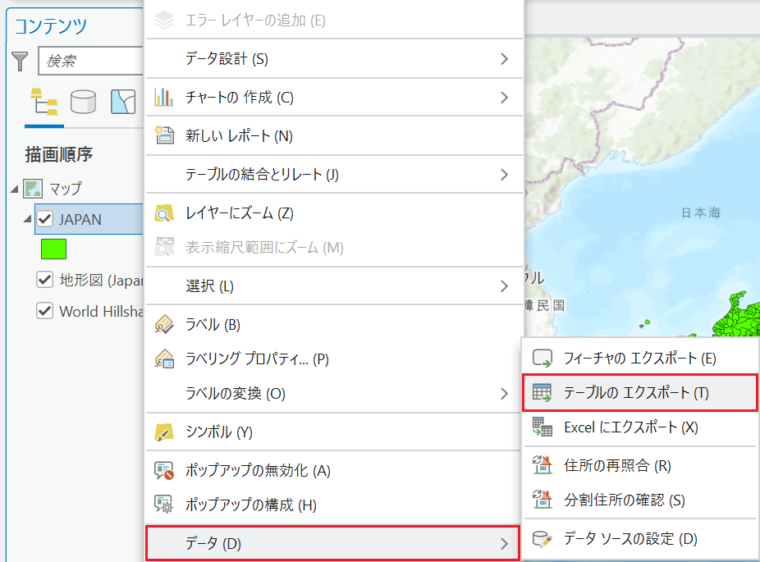Toggle the World Hillshade layer checkbox
This screenshot has width=760, height=562.
coord(44,311)
